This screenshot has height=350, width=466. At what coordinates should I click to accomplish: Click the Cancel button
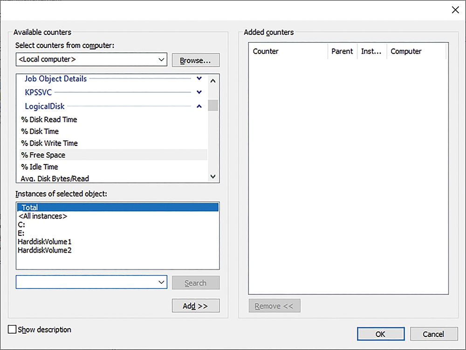(x=433, y=334)
